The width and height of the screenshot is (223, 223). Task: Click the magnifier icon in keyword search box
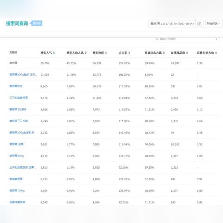pos(157,39)
